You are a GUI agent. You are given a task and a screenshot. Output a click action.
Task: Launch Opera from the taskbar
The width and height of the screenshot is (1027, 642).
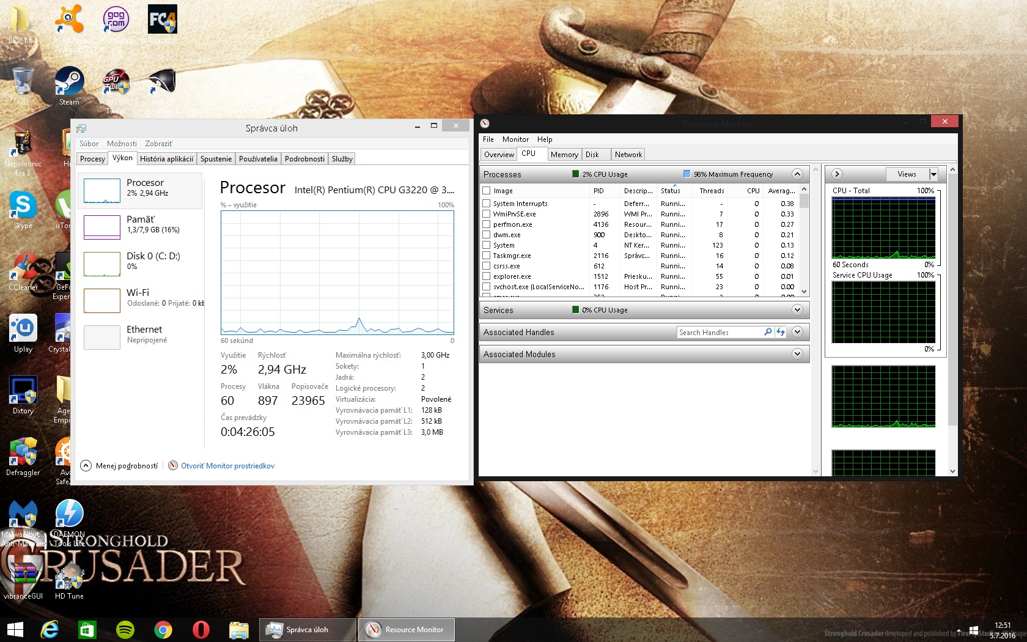pos(201,629)
